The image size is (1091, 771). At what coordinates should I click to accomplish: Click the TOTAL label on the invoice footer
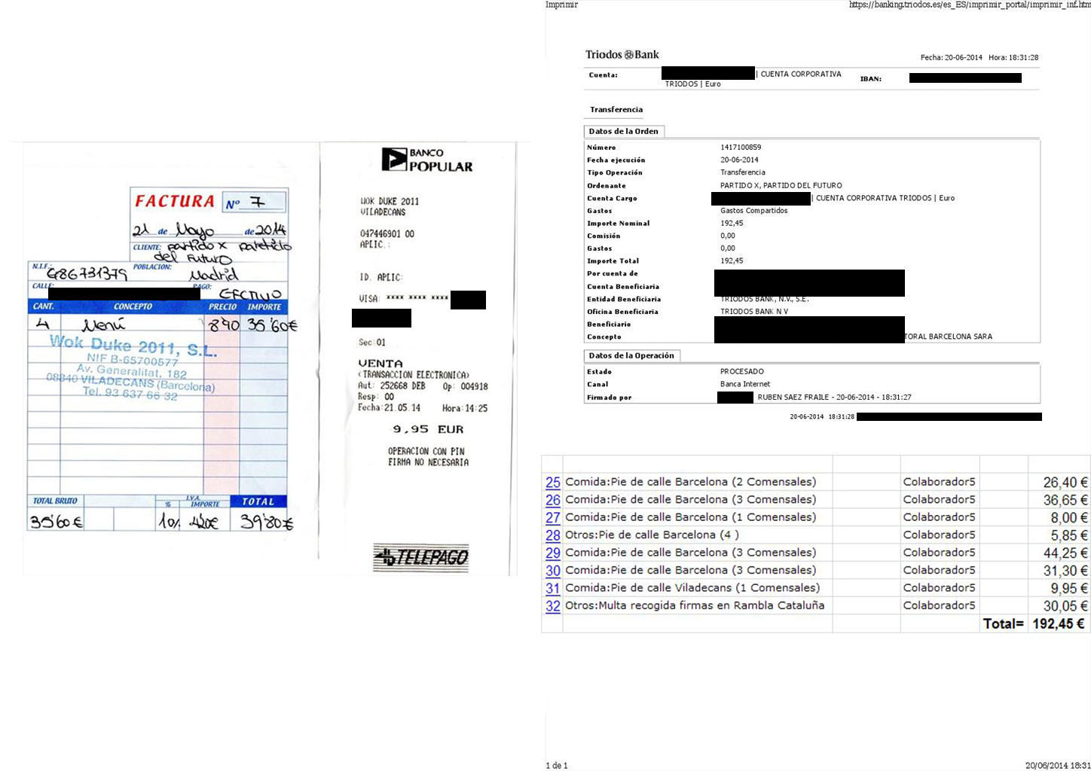258,501
